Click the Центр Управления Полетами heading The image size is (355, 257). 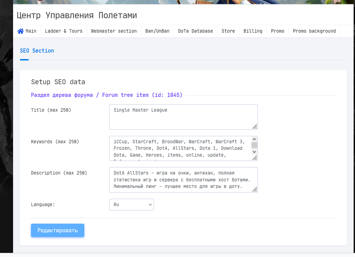[77, 15]
